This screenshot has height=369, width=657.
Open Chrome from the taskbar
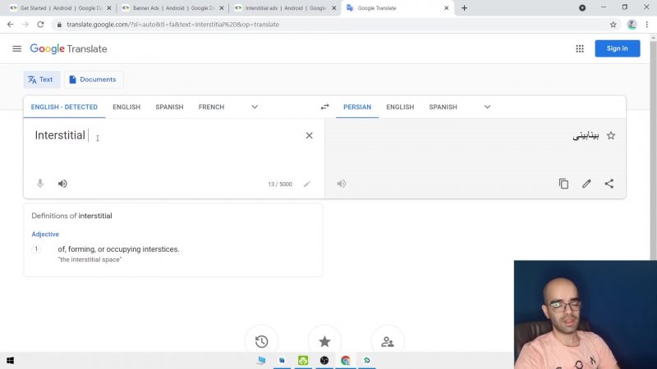click(x=345, y=360)
